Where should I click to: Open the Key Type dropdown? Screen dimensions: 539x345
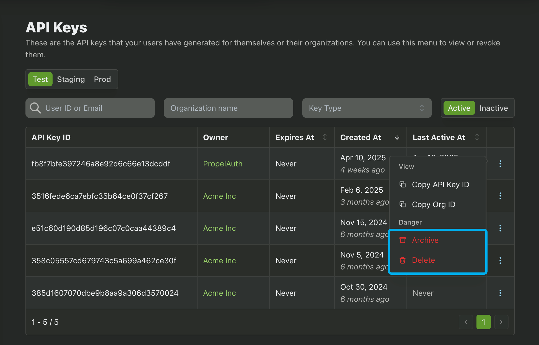pos(367,108)
